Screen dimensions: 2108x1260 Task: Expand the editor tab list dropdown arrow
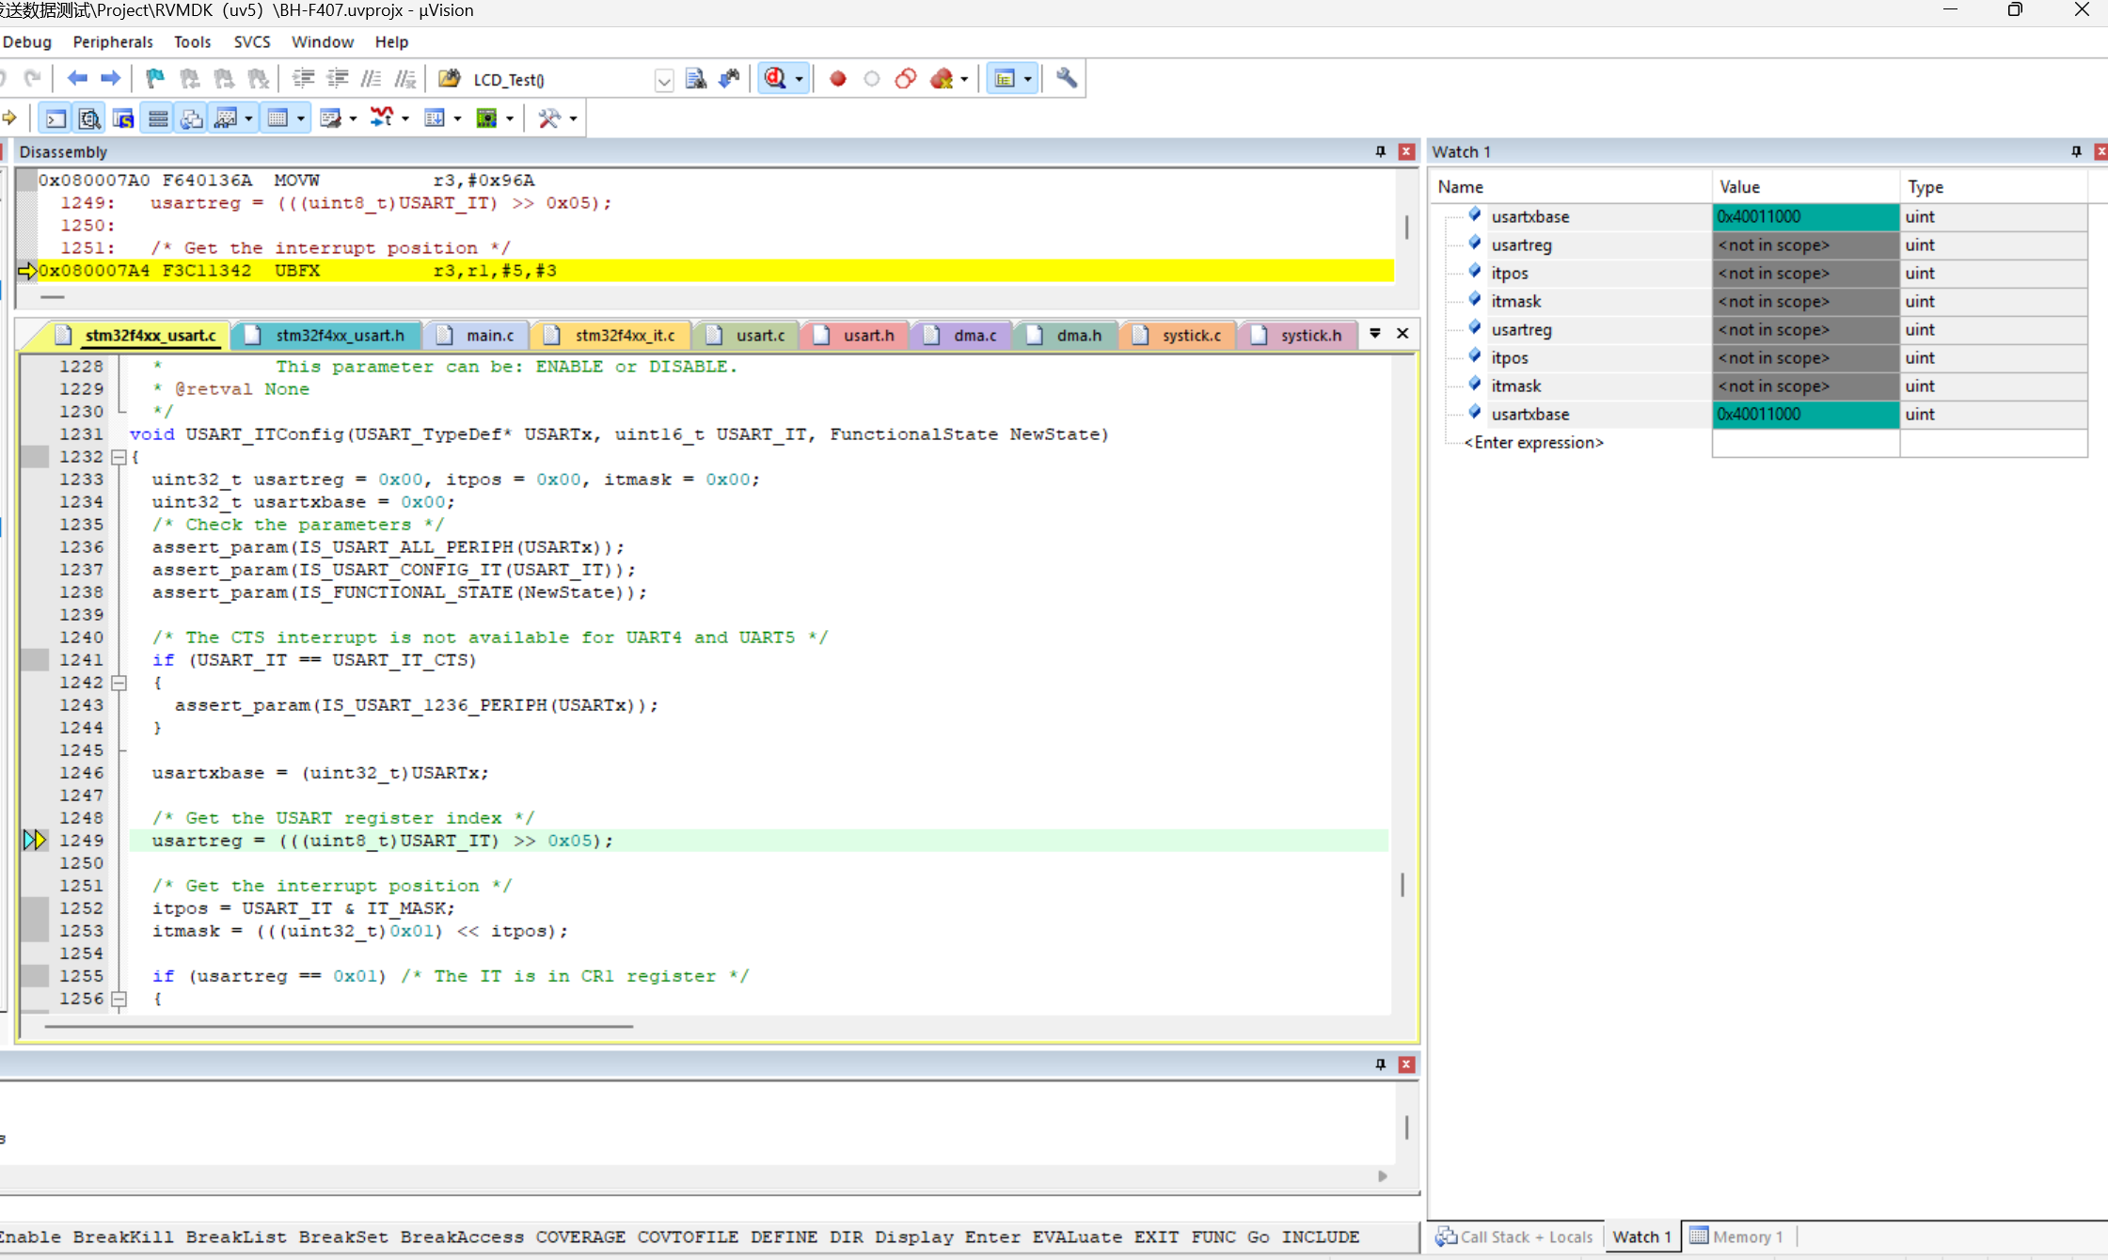coord(1375,334)
